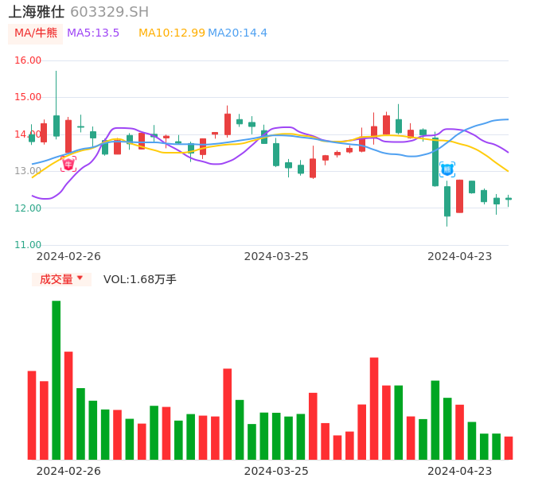Select the MA/牛熊 indicator button
Viewport: 546px width, 482px height.
click(x=36, y=33)
